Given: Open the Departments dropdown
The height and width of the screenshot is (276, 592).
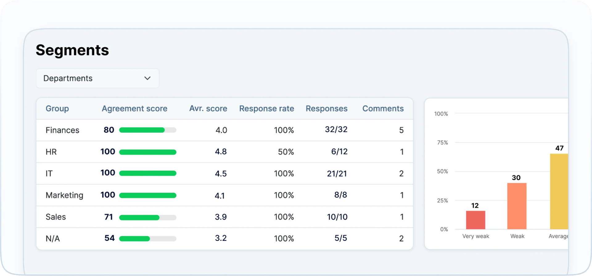Looking at the screenshot, I should (97, 78).
